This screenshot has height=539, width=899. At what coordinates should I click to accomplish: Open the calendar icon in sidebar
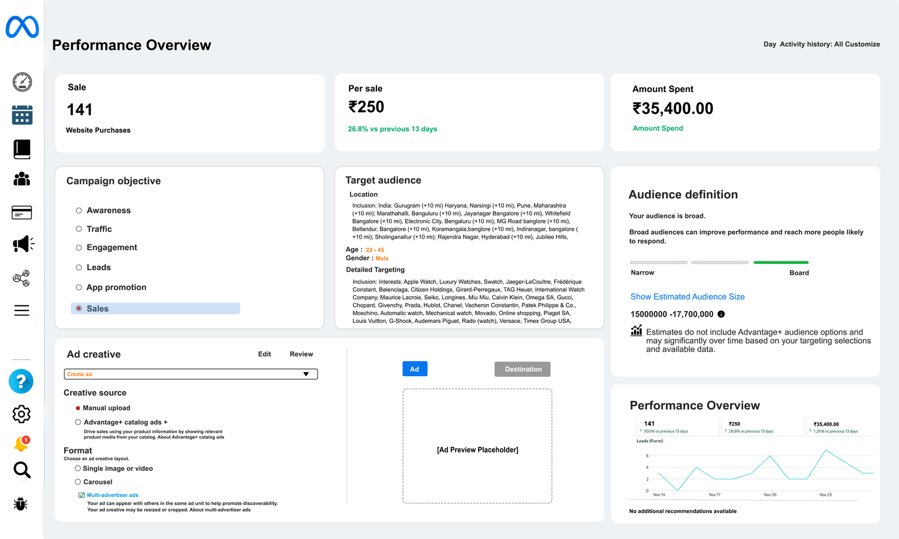click(22, 115)
